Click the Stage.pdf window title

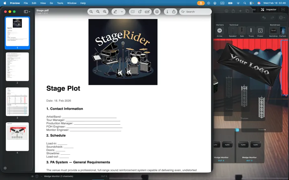tap(43, 10)
